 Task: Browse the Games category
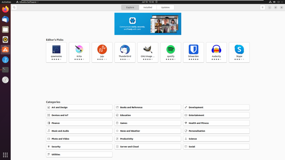click(x=148, y=123)
